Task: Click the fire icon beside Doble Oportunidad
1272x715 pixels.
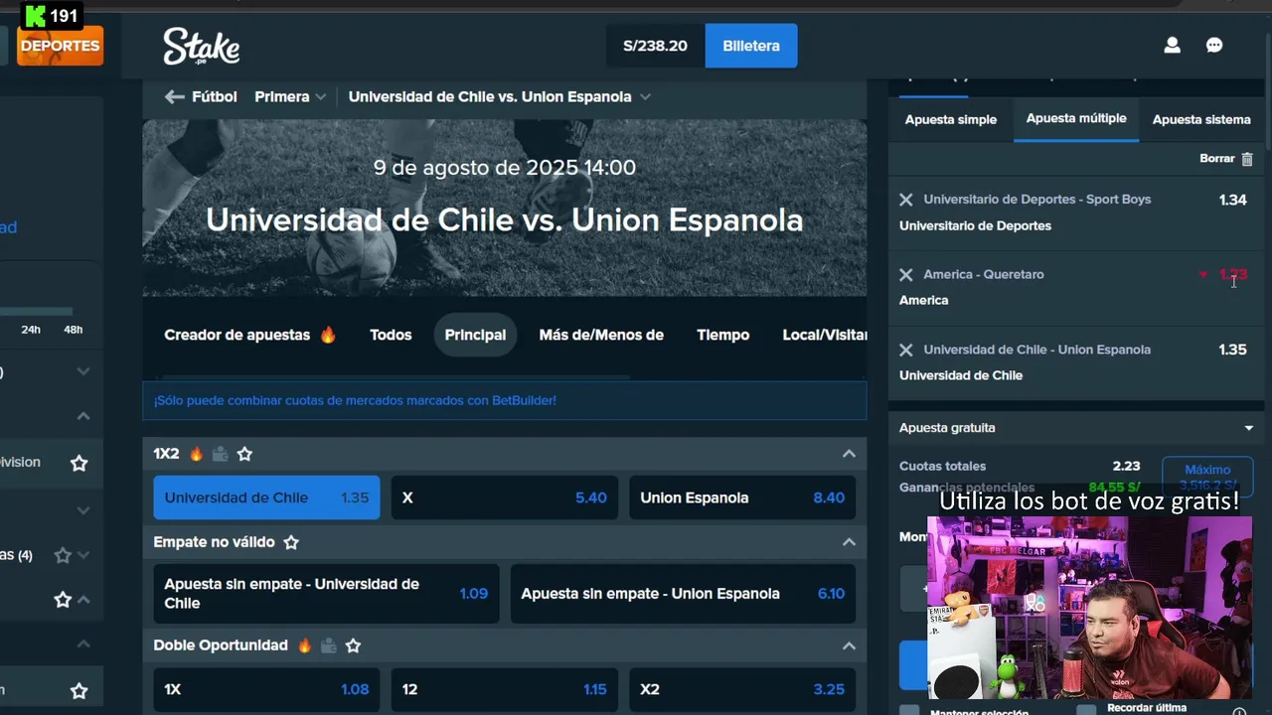Action: pyautogui.click(x=304, y=645)
